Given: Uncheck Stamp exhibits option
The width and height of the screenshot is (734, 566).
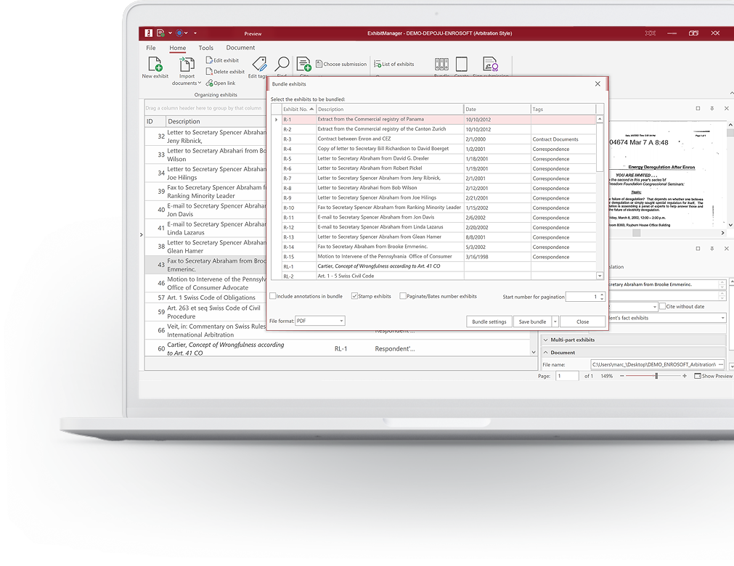Looking at the screenshot, I should (x=354, y=296).
